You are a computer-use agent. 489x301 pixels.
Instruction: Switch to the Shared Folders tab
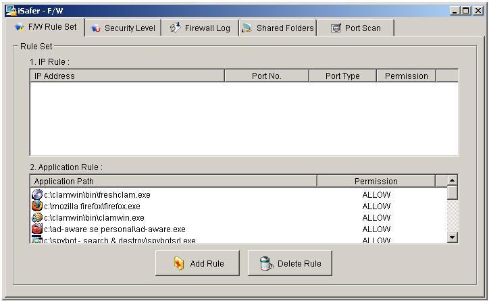278,28
